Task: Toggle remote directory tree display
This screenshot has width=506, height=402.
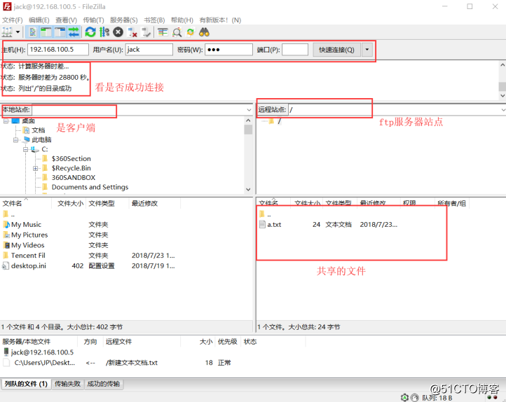Action: coord(60,32)
